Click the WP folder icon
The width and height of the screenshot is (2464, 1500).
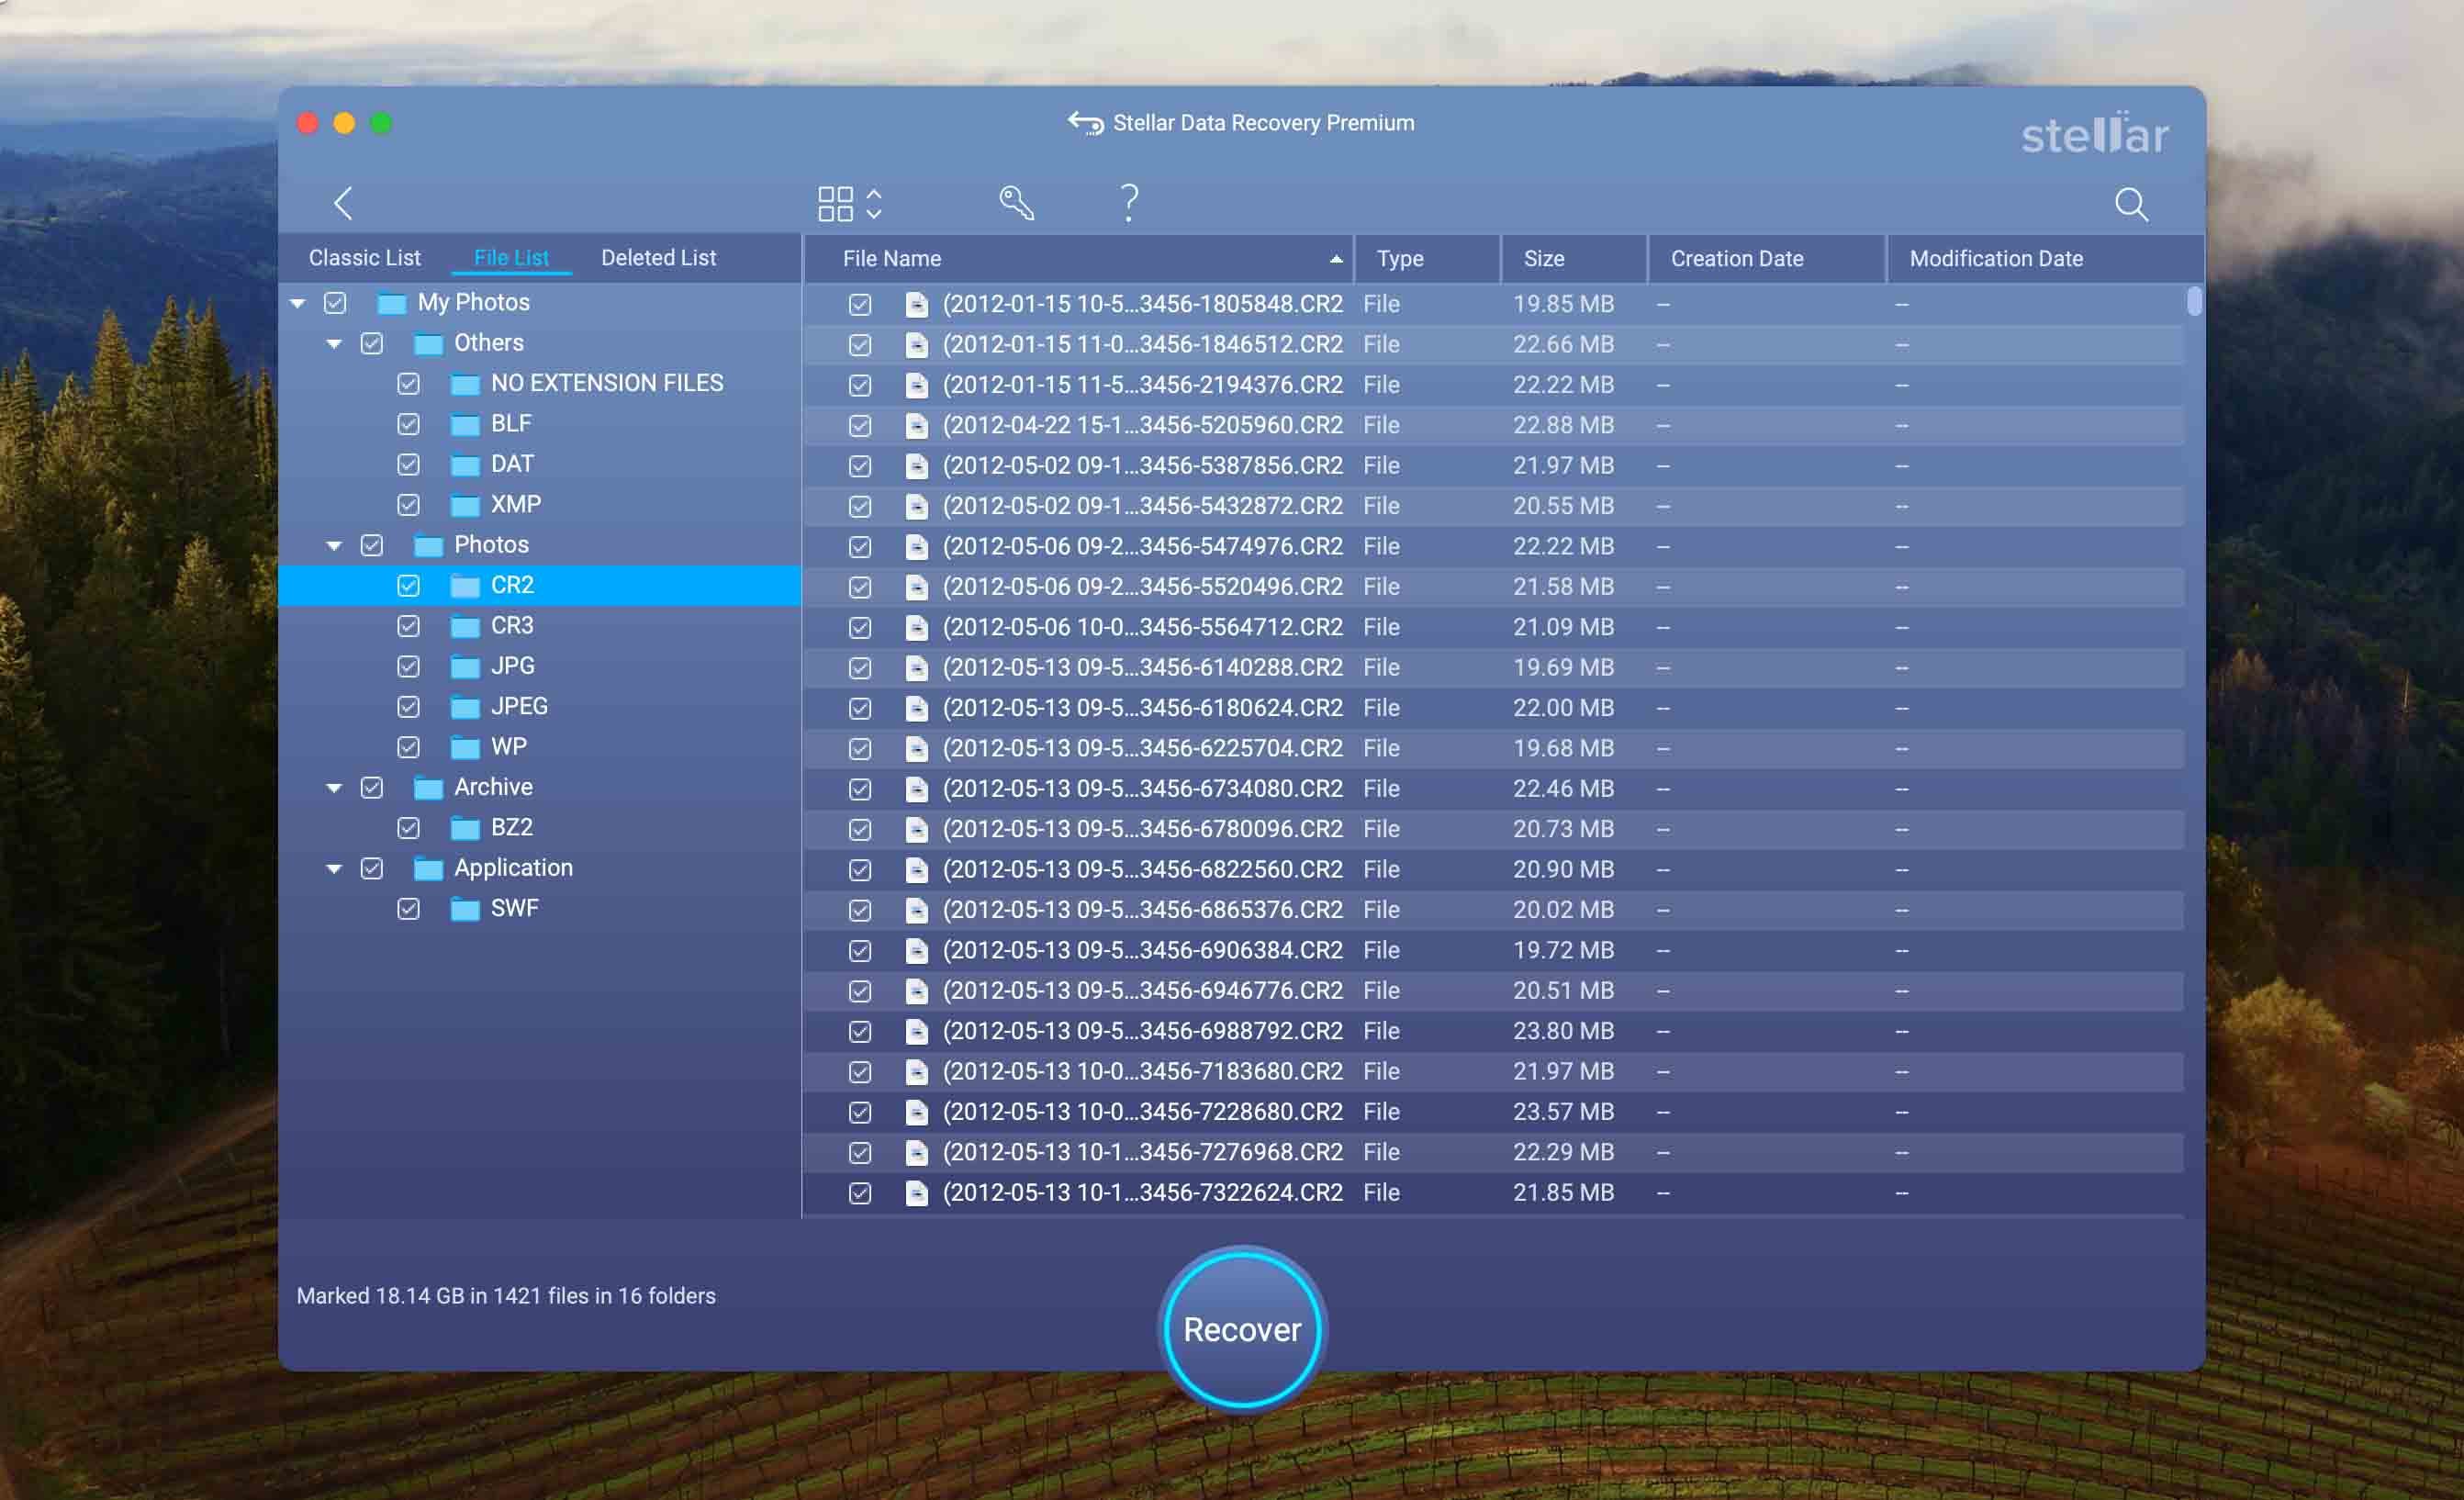coord(465,748)
